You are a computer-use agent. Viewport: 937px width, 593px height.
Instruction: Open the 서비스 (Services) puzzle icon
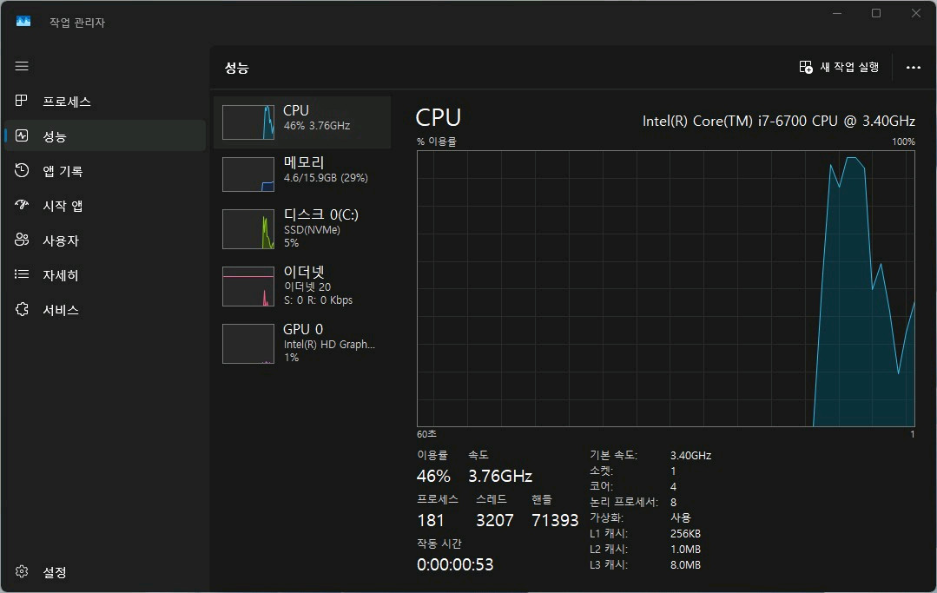point(23,310)
